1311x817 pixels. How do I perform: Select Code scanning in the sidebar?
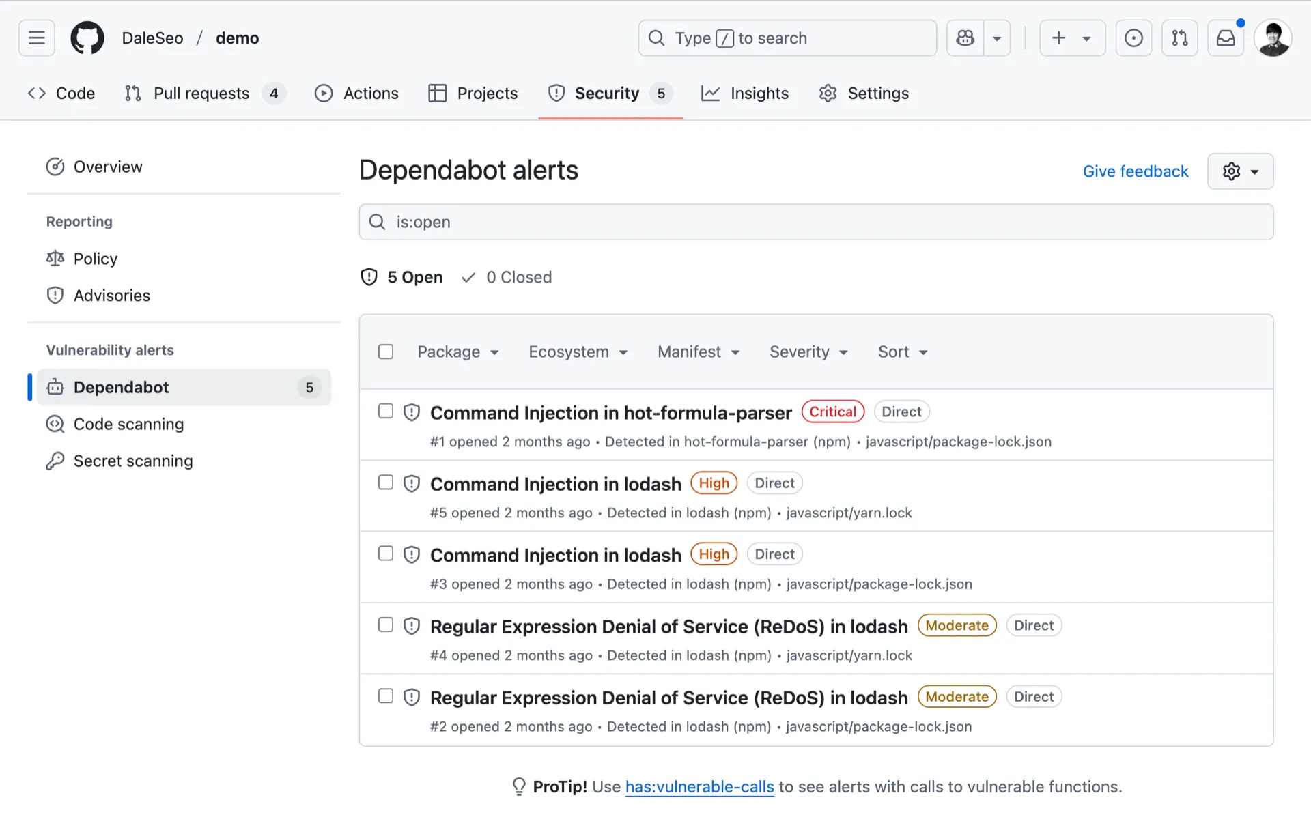128,424
